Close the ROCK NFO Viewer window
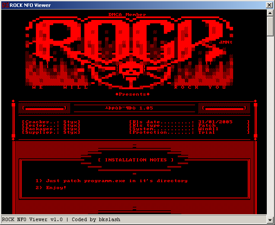This screenshot has width=275, height=225. pos(269,5)
